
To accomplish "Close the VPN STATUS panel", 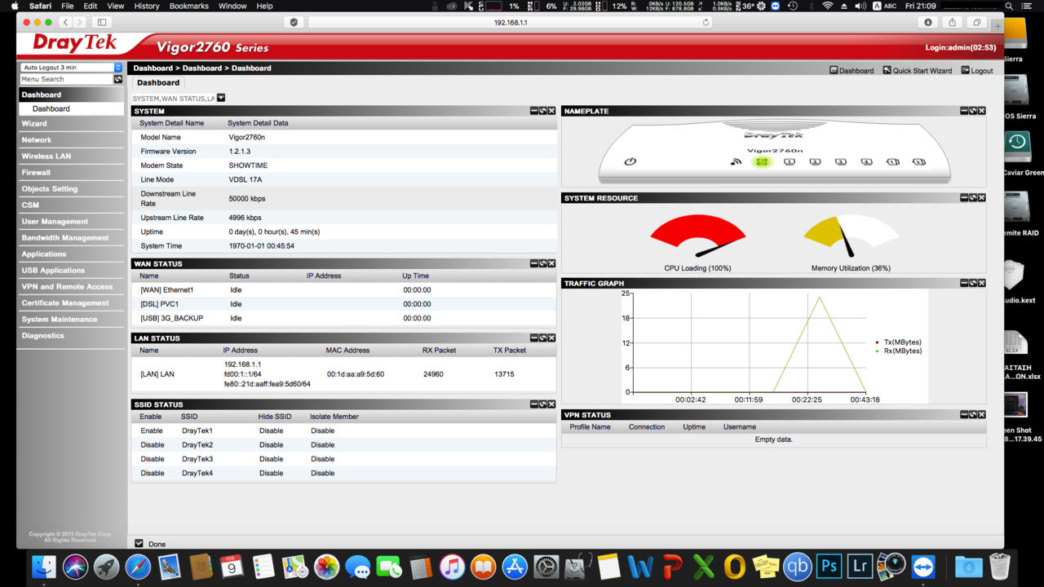I will [982, 415].
